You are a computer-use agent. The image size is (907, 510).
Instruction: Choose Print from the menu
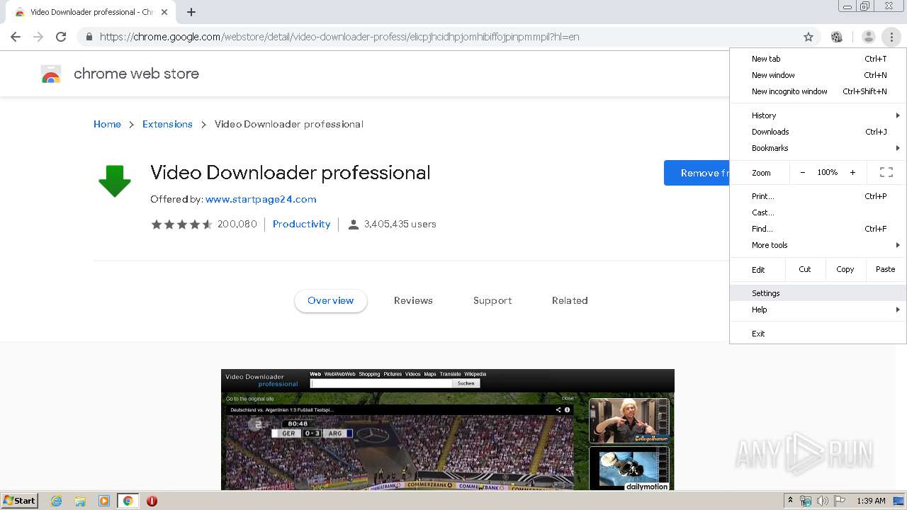click(818, 196)
